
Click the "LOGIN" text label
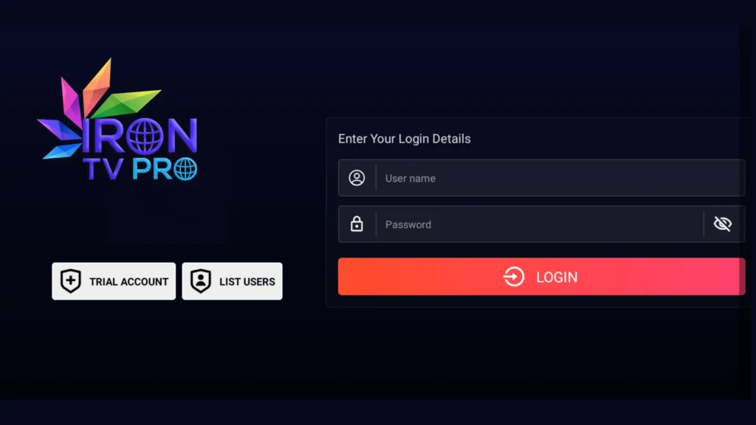point(557,277)
